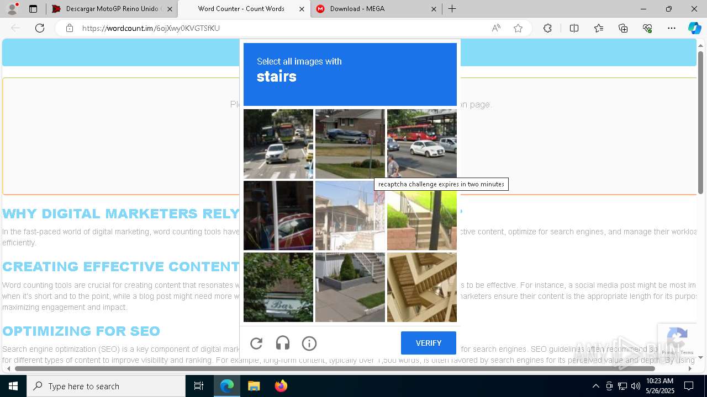Screen dimensions: 707x397
Task: Click the Optimizing for SEO heading
Action: [81, 331]
